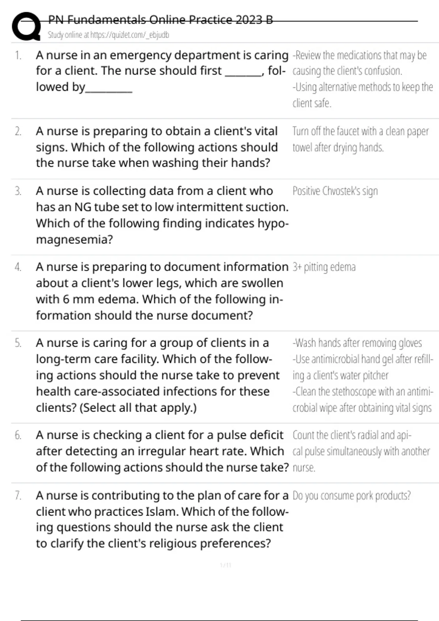Click question number 2 marker
The height and width of the screenshot is (621, 439).
18,131
